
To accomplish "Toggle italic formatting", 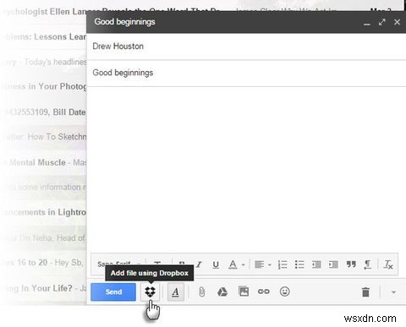I will [199, 264].
